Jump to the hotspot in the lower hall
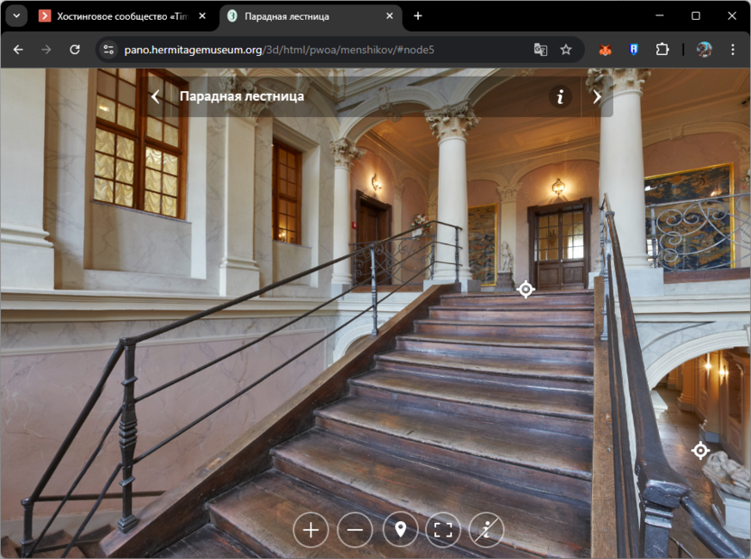This screenshot has height=559, width=751. pyautogui.click(x=700, y=451)
